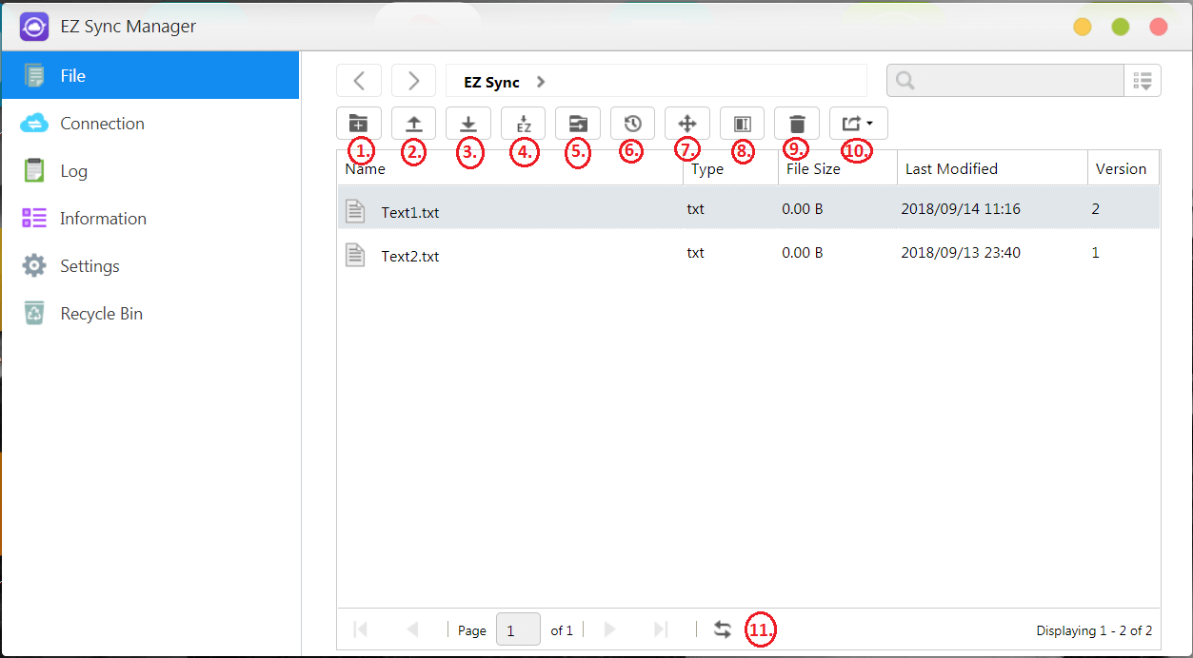Click the first page pager button
Screen dimensions: 1193x658
(361, 629)
